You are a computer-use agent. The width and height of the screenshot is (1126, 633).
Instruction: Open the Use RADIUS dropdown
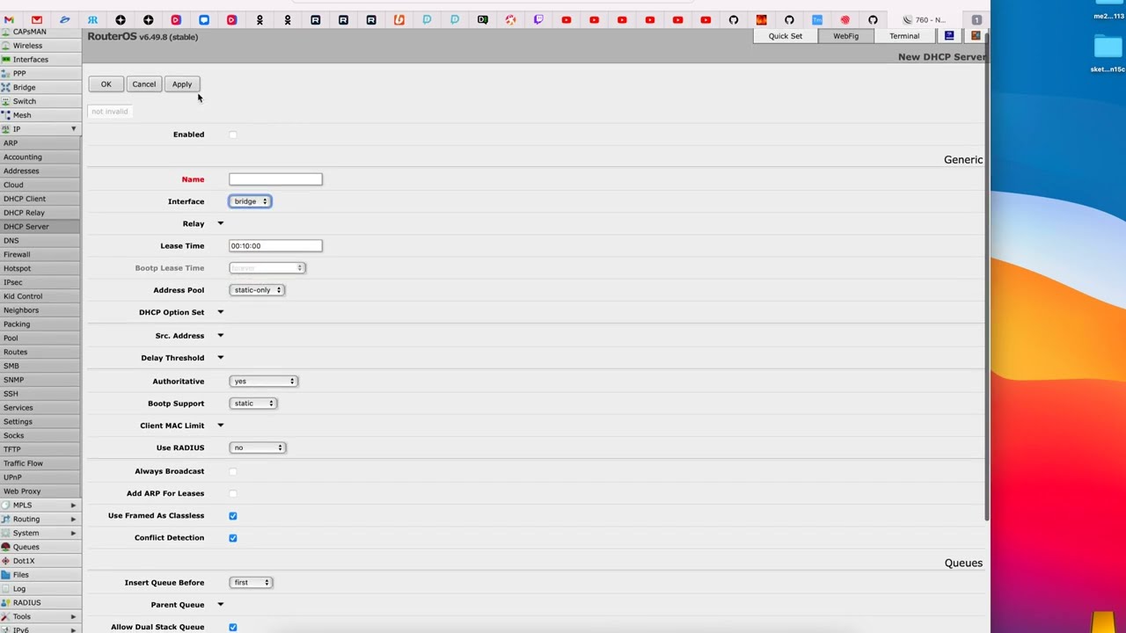coord(257,447)
